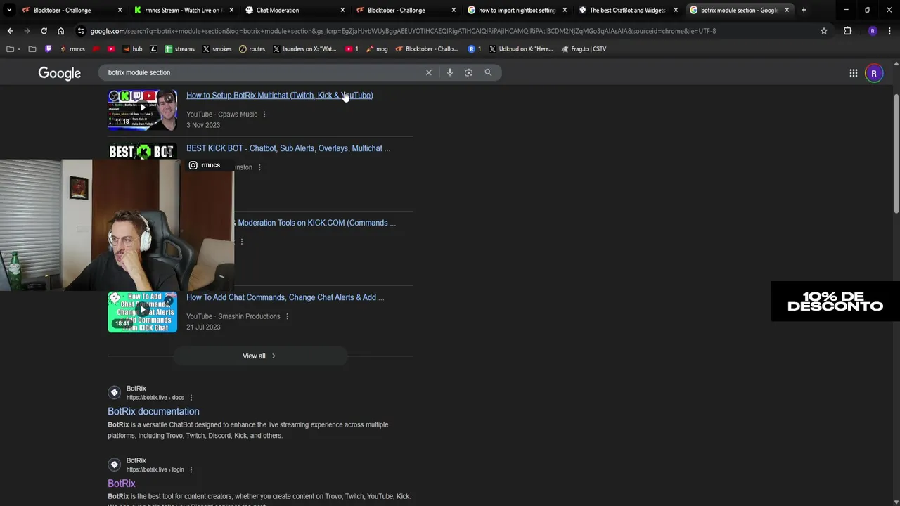
Task: Play the BotRix Multichat video thumbnail
Action: click(x=142, y=109)
